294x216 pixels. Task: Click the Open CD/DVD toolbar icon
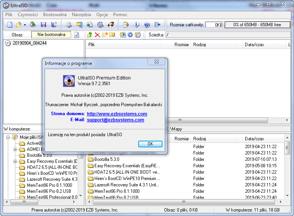(33, 25)
